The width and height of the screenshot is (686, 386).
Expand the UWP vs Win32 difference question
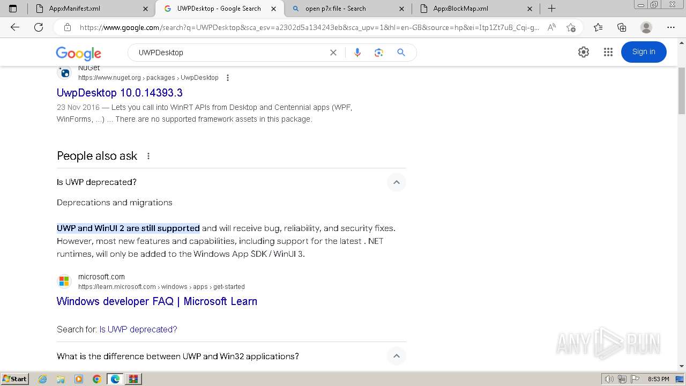(397, 356)
